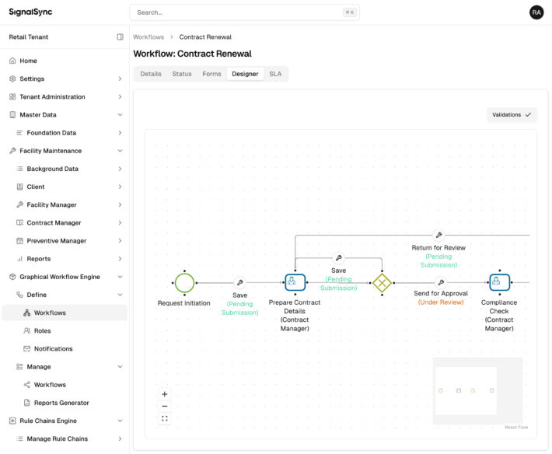Click the Send for Approval wrench icon
The width and height of the screenshot is (552, 454).
pos(441,282)
